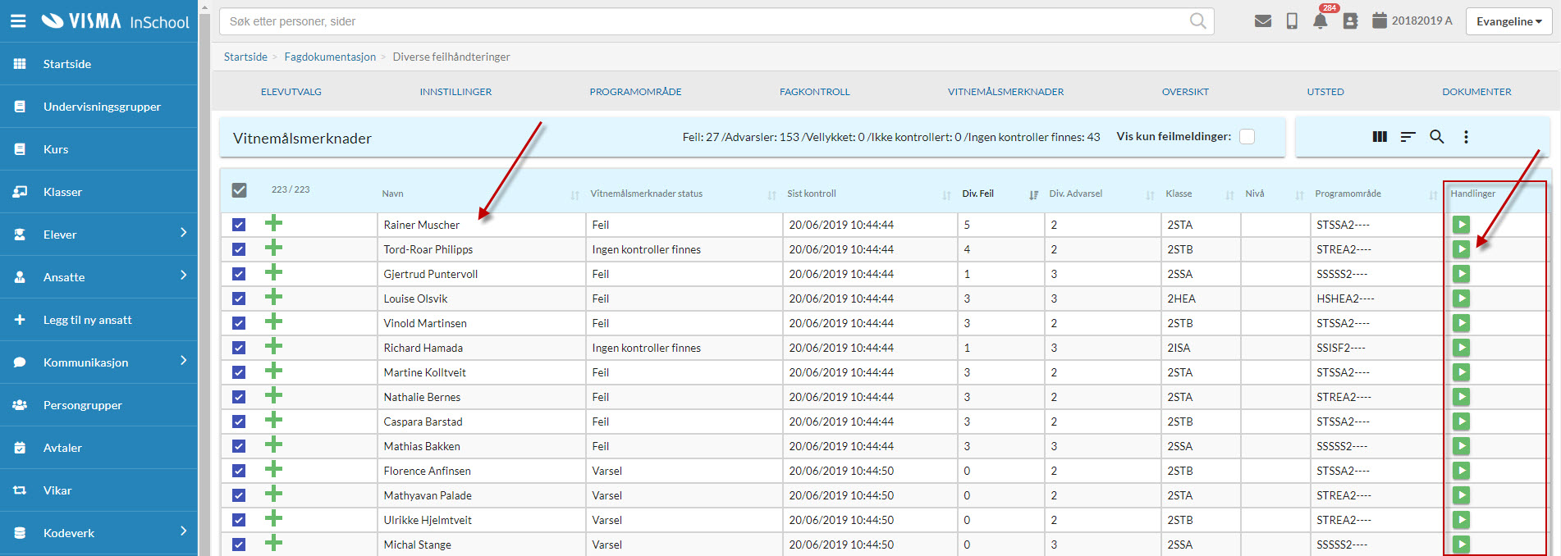This screenshot has width=1561, height=556.
Task: Switch to the PROGRAMOMRÅDE tab
Action: (635, 92)
